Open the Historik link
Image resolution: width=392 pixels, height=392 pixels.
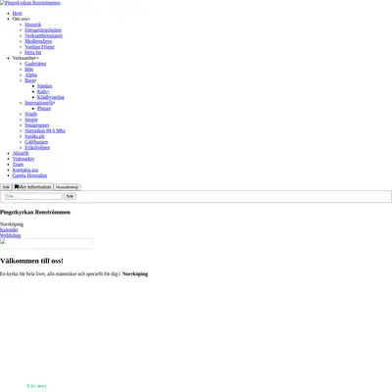33,24
